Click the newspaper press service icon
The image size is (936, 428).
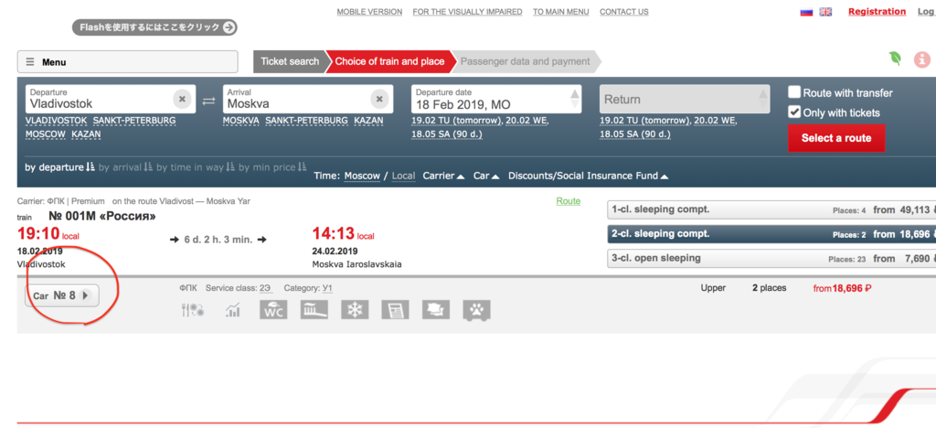click(x=395, y=309)
